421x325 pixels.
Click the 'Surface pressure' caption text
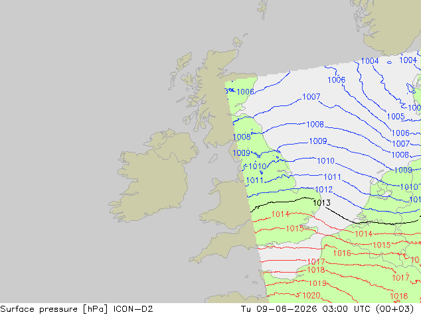point(39,309)
